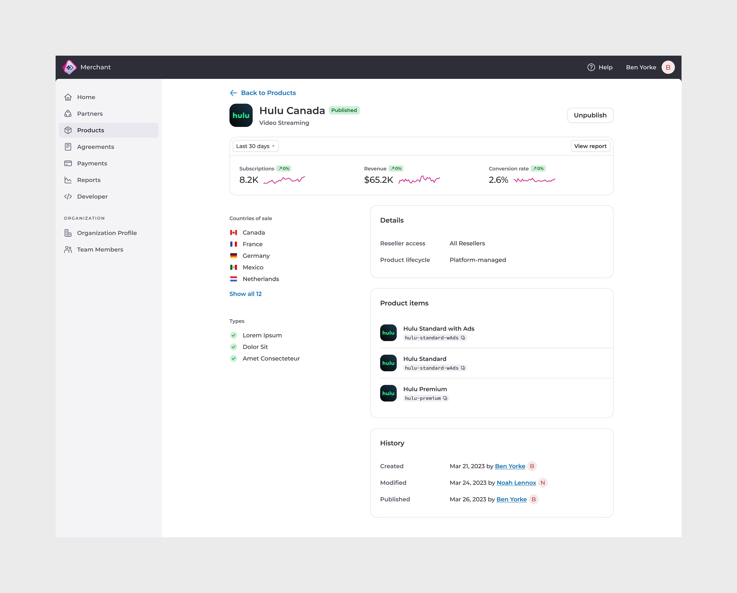Open the Help icon in the top bar
Image resolution: width=737 pixels, height=593 pixels.
591,67
